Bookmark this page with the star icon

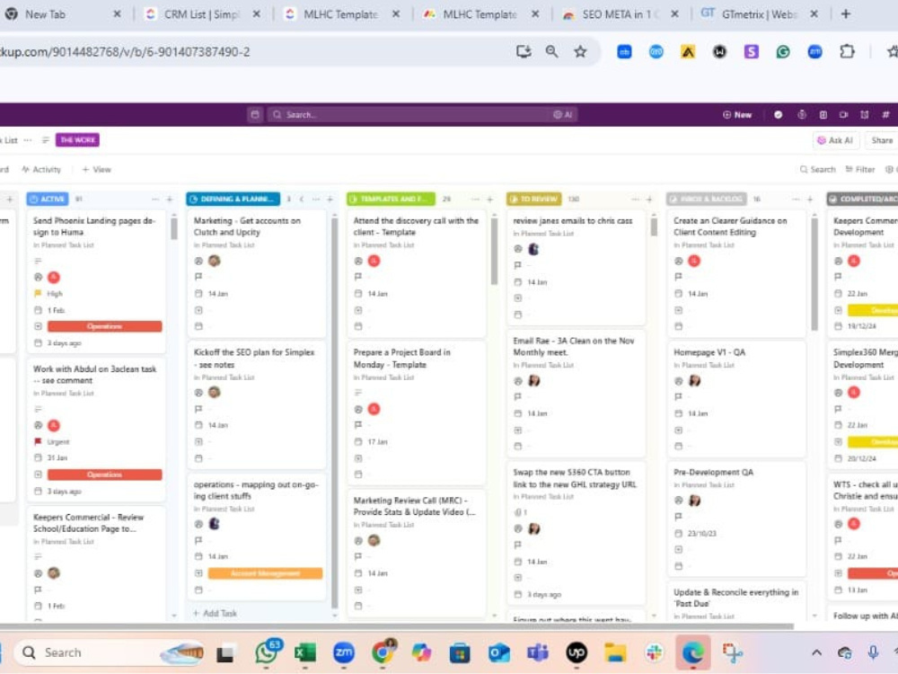pyautogui.click(x=580, y=51)
